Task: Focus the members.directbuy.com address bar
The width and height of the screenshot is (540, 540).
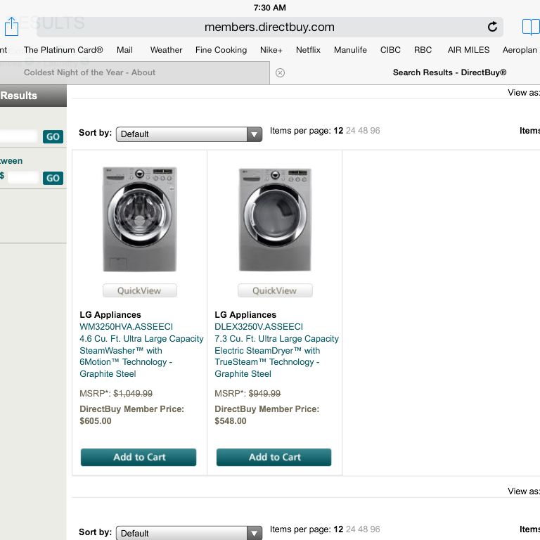Action: [270, 27]
